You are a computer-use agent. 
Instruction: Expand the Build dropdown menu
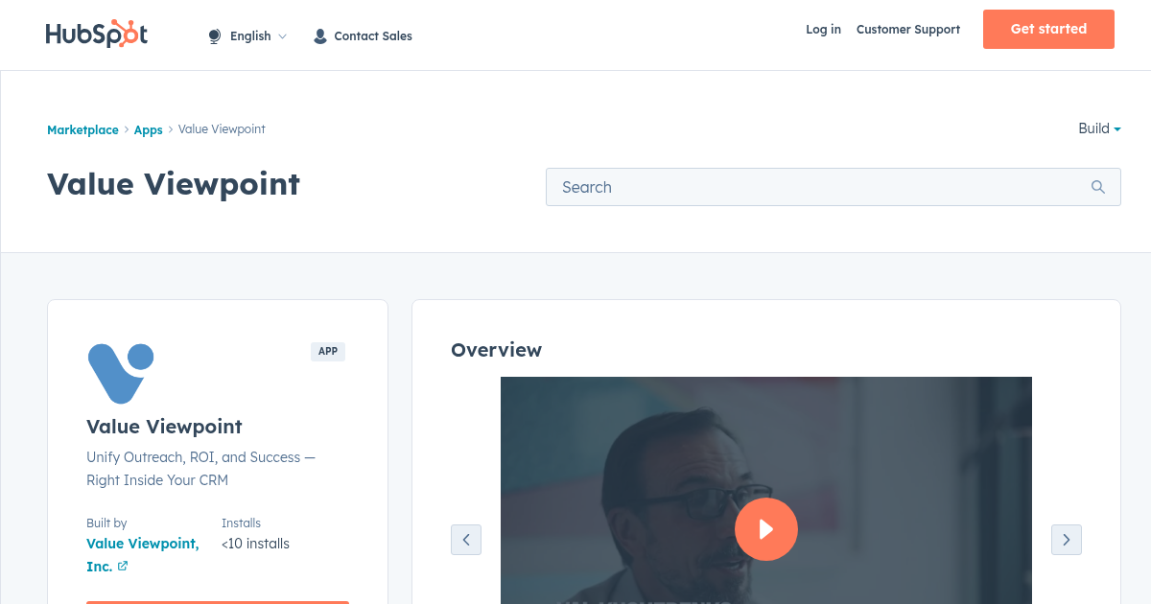[1099, 128]
